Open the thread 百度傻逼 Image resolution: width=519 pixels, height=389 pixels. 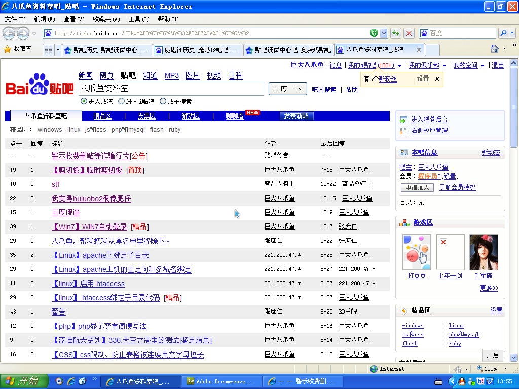(65, 212)
